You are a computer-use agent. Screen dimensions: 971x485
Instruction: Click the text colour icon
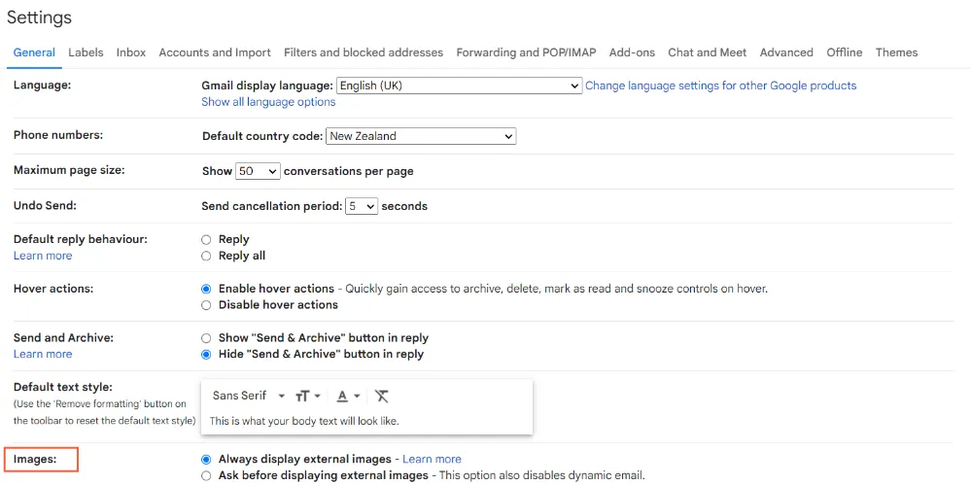click(348, 396)
